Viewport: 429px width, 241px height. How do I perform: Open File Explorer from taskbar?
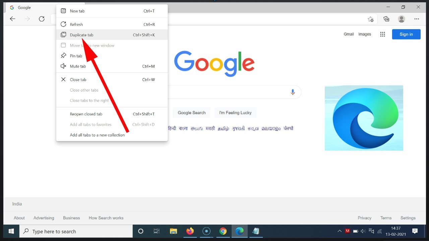coord(173,231)
